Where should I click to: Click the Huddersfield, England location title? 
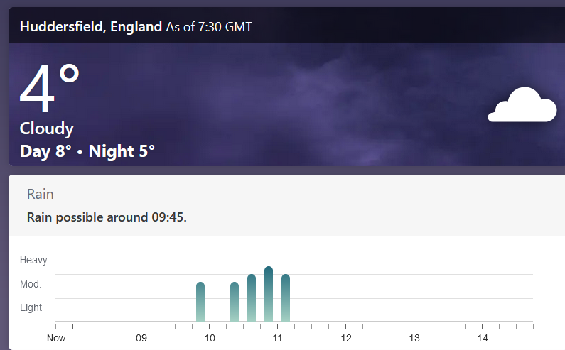click(x=91, y=27)
